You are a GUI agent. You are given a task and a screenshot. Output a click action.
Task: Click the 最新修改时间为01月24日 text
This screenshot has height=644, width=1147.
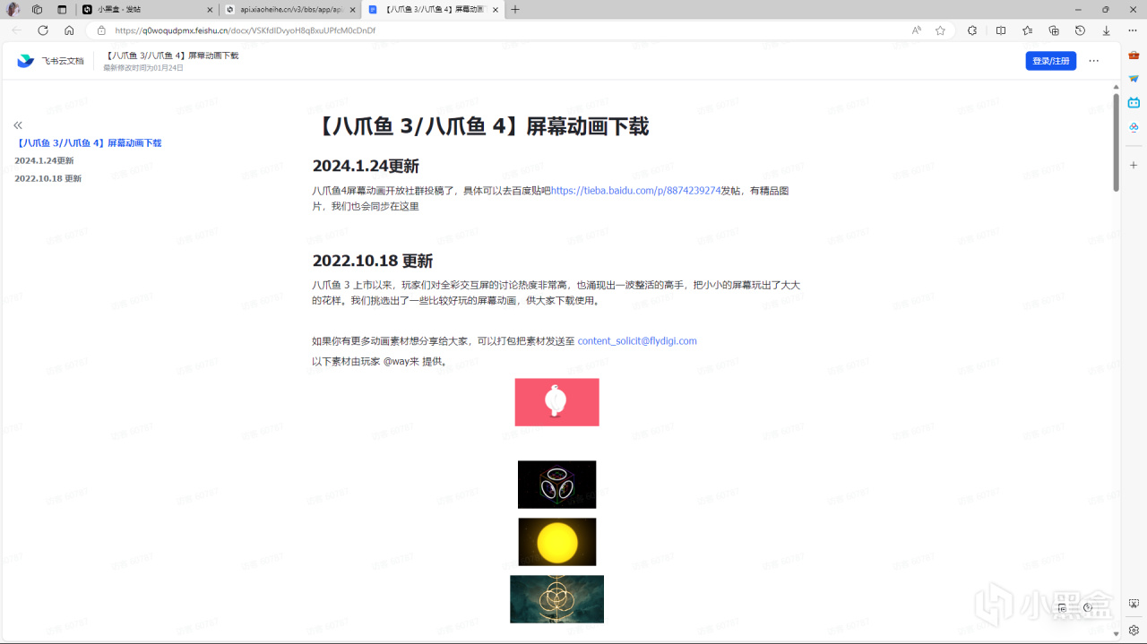pyautogui.click(x=143, y=68)
